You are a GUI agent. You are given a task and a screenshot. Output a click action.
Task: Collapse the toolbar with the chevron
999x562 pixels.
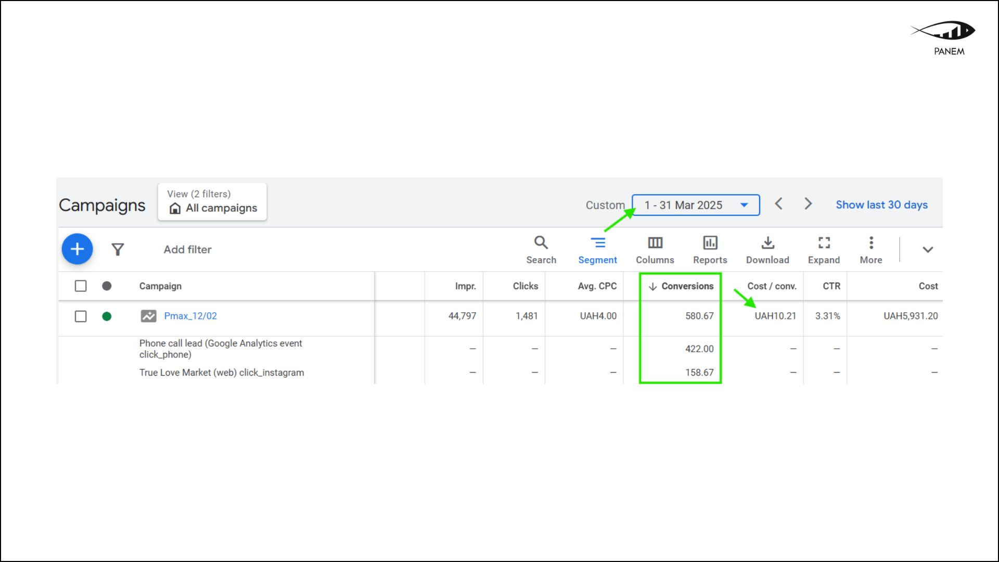click(928, 249)
